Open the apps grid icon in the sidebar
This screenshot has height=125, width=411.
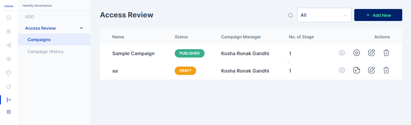point(9,112)
